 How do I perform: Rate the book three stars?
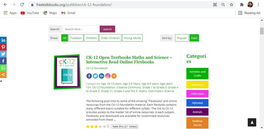coord(96,126)
